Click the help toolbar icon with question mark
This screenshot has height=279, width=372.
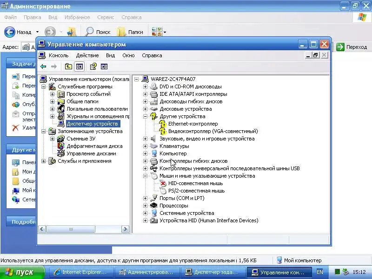pos(93,66)
